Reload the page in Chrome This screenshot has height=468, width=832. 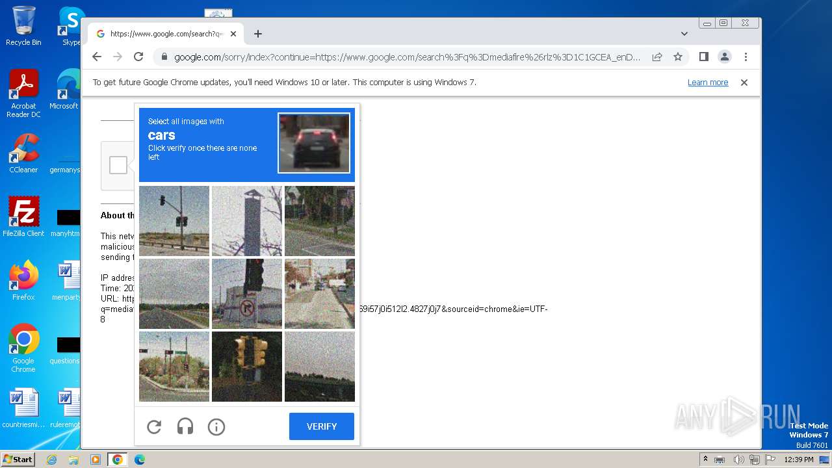[138, 57]
